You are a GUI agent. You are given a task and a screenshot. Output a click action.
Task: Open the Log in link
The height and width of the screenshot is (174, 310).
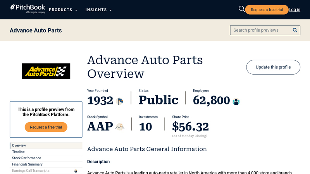(294, 10)
